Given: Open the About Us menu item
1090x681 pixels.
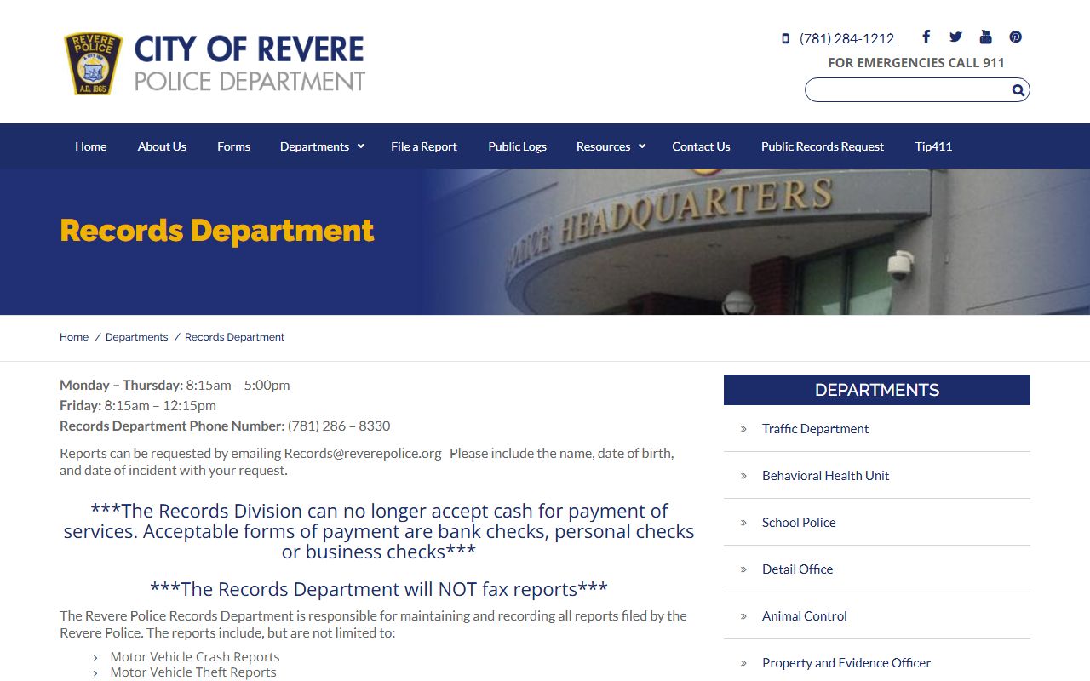Looking at the screenshot, I should pos(162,146).
